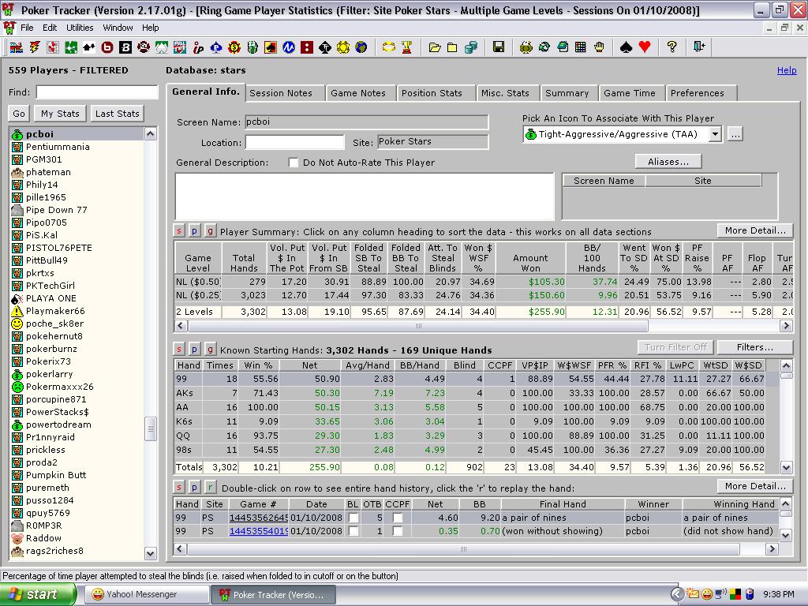Screen dimensions: 808x606
Task: Click the '...' button next to icon dropdown
Action: click(x=735, y=134)
